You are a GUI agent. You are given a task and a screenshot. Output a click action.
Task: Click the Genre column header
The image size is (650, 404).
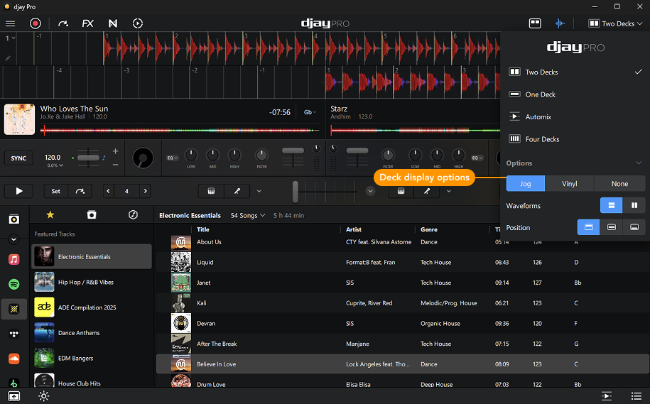coord(428,229)
